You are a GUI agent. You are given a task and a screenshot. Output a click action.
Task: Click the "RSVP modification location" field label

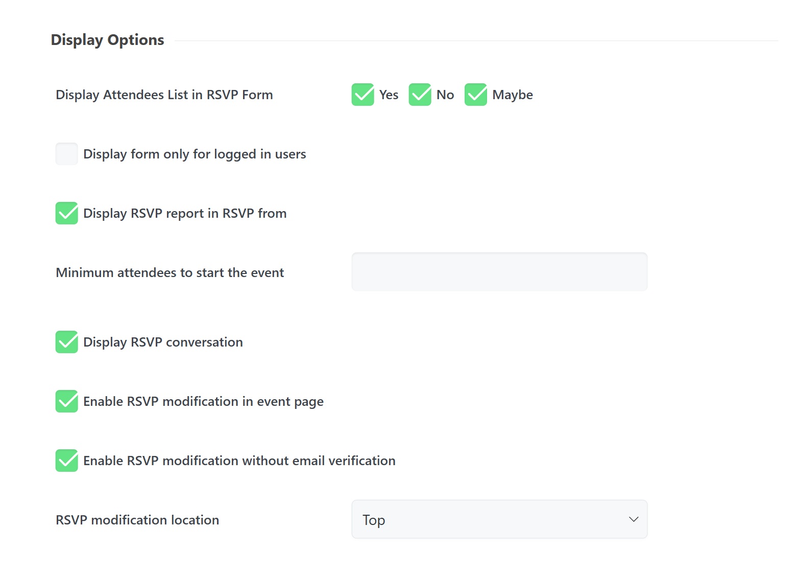point(137,520)
